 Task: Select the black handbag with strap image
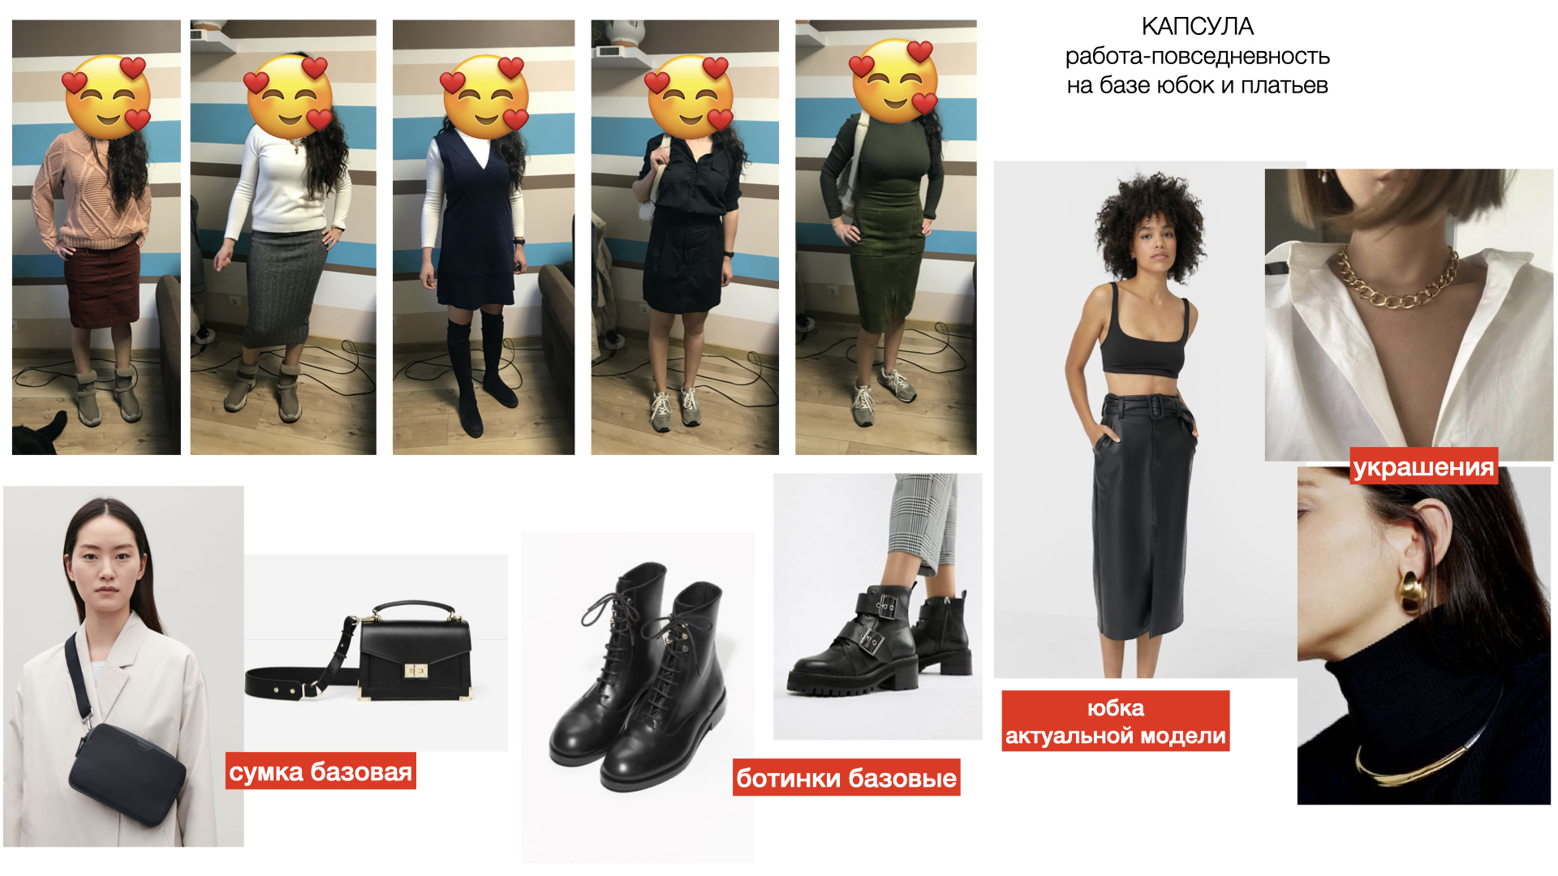[x=376, y=653]
